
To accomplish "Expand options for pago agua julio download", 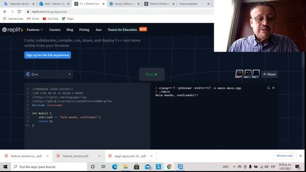I will pyautogui.click(x=151, y=156).
